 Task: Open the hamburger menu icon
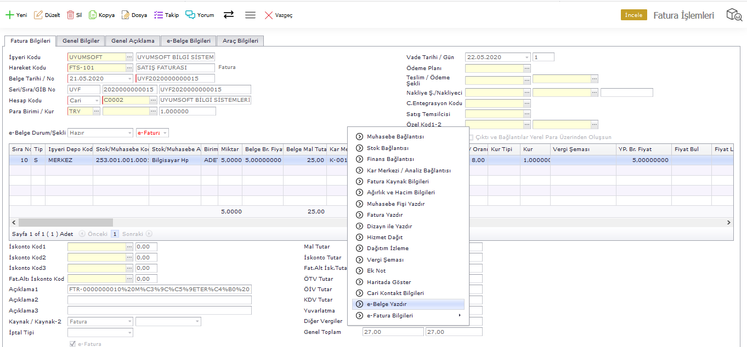click(x=250, y=15)
